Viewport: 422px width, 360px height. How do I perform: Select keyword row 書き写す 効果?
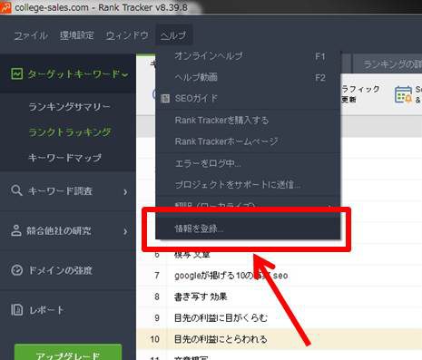(279, 297)
